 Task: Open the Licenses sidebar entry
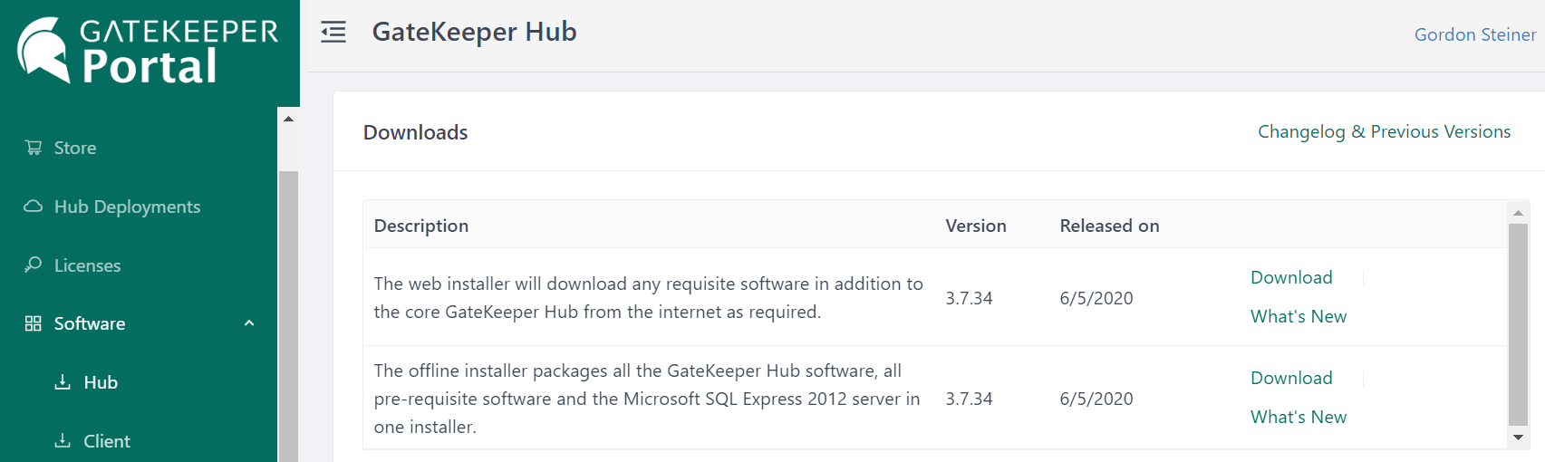87,265
